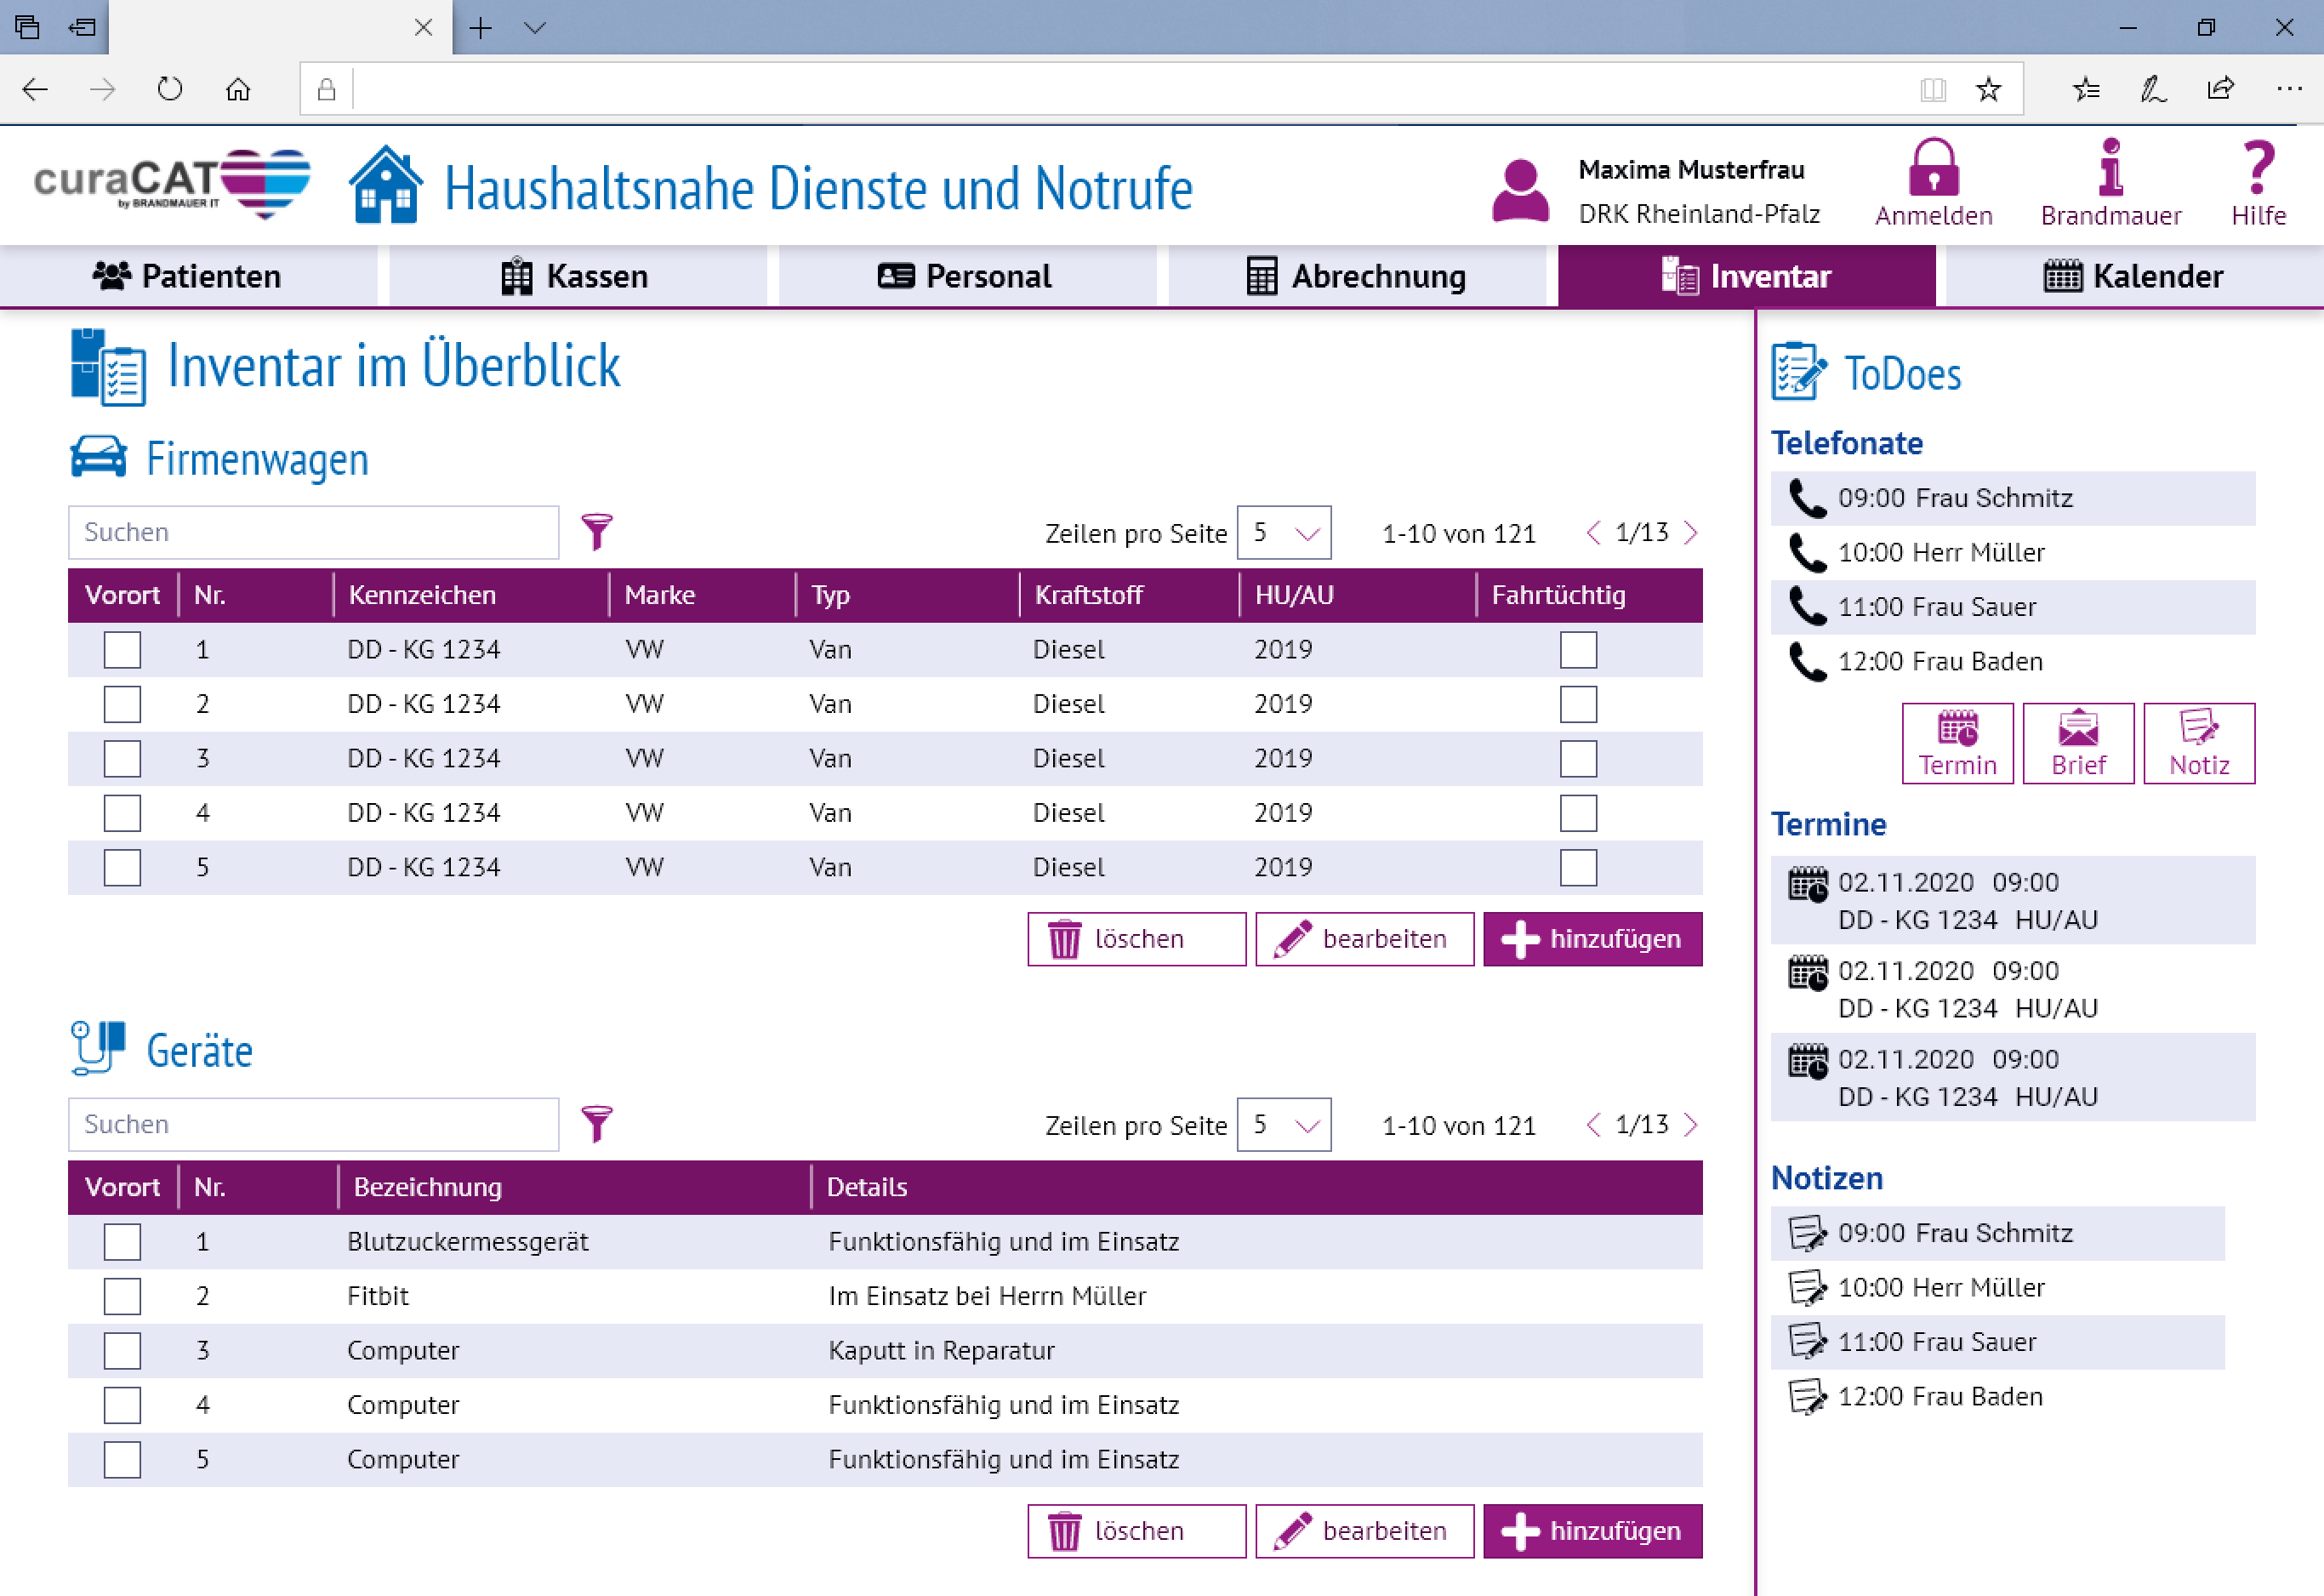Click the curaCAT logo

172,184
